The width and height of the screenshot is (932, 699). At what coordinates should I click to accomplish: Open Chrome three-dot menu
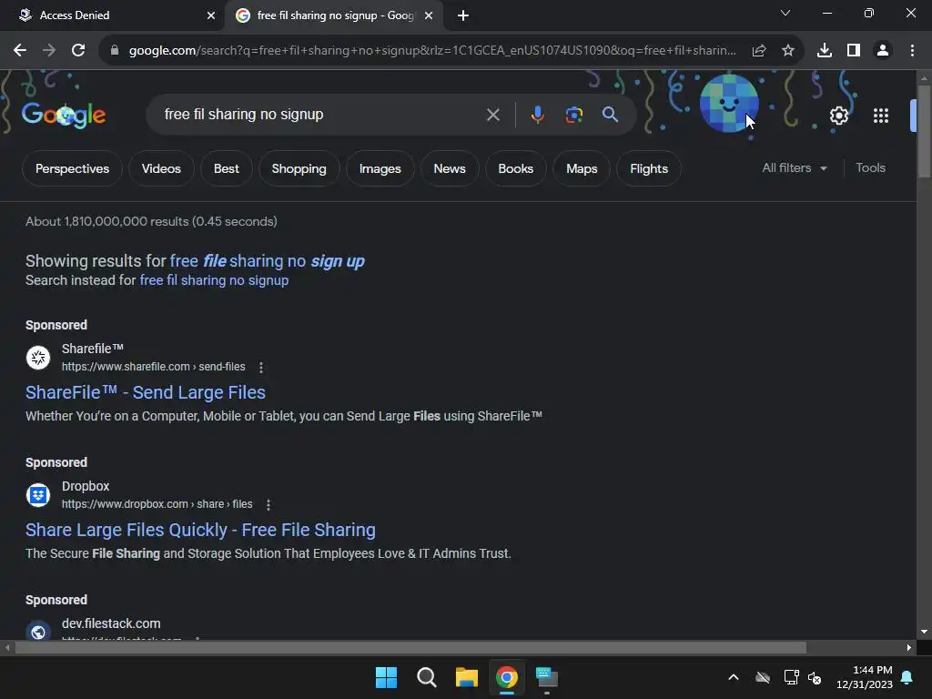(912, 51)
